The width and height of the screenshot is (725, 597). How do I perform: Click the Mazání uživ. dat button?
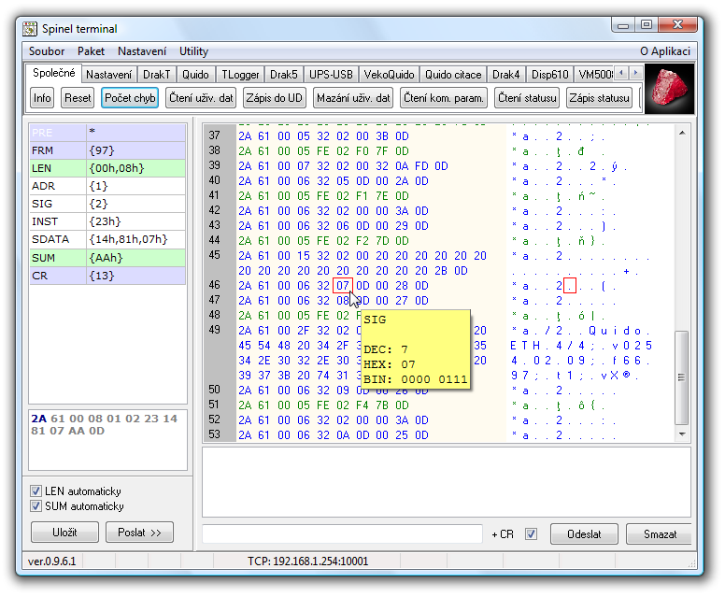[353, 98]
